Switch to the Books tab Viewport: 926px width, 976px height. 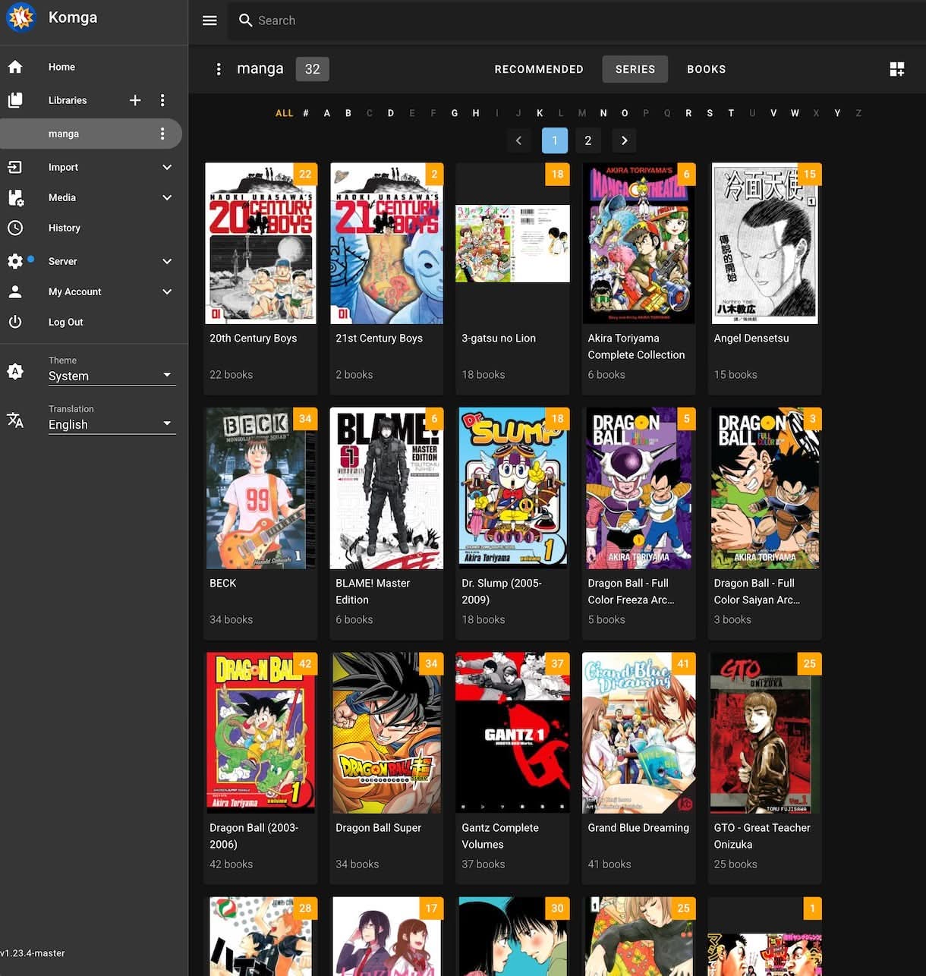(x=706, y=69)
